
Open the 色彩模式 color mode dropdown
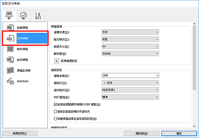130,39
